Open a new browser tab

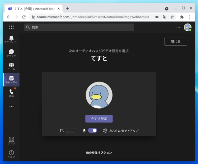pos(68,9)
